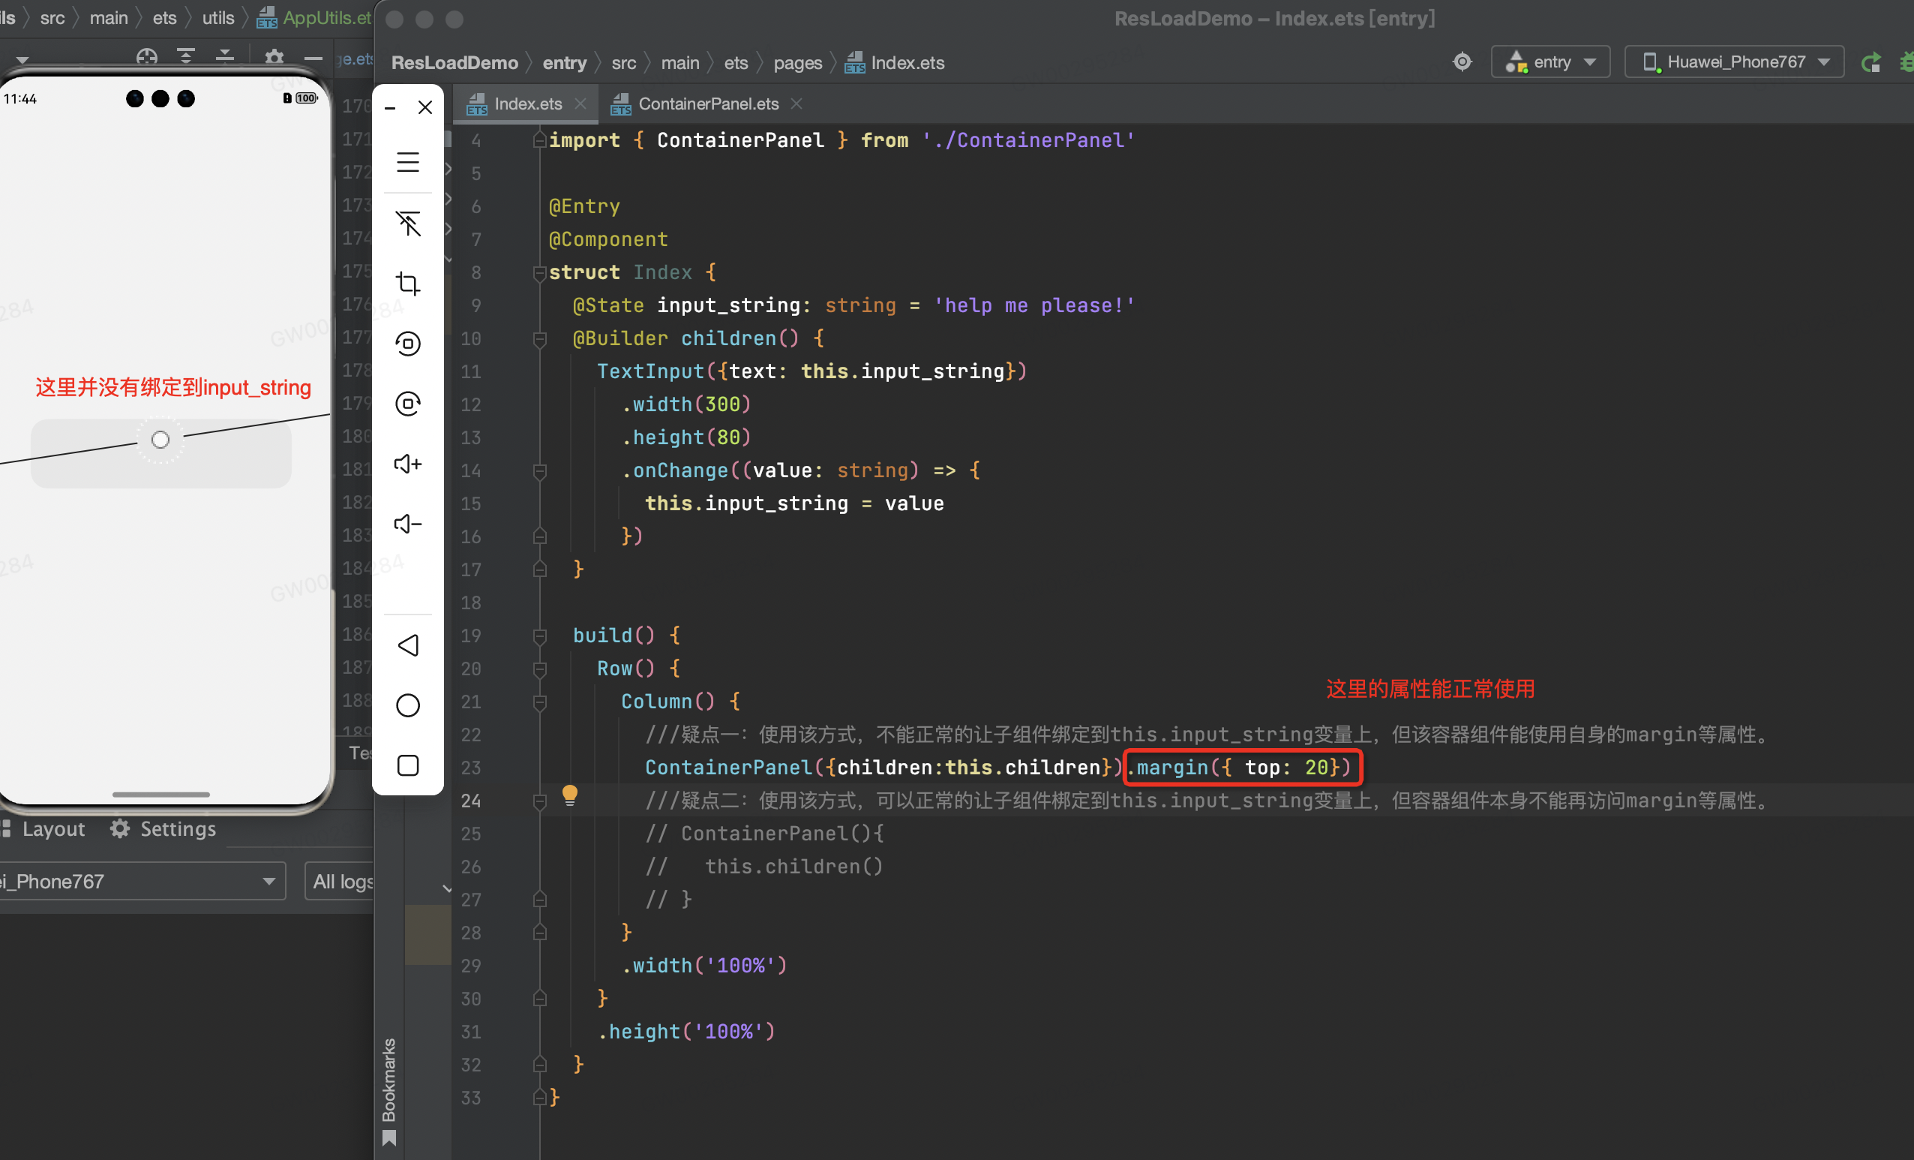Tap the phone's bottom home indicator bar
Viewport: 1914px width, 1160px height.
click(x=160, y=794)
